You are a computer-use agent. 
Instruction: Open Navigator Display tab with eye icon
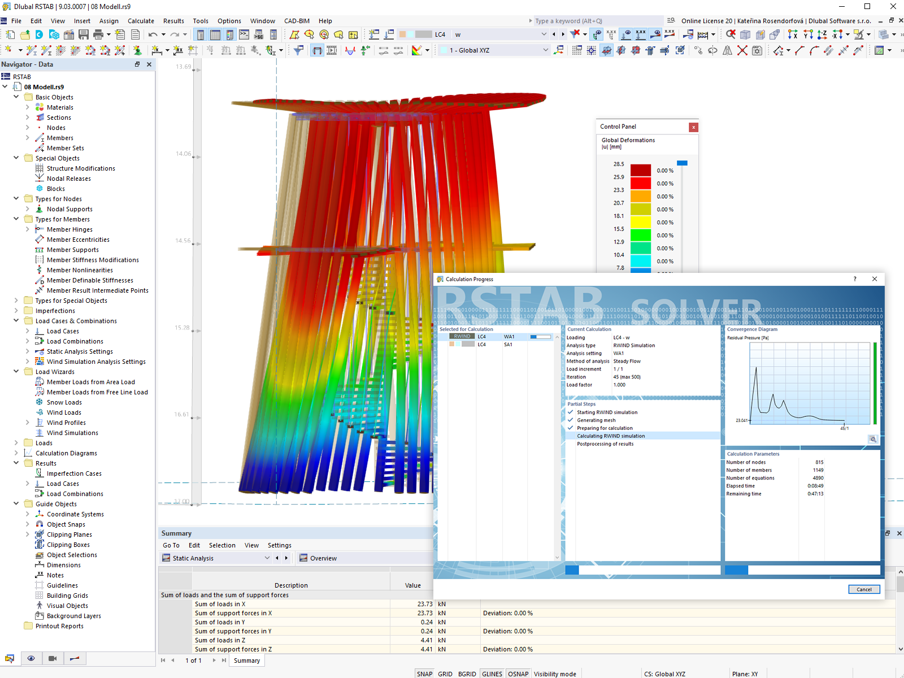pos(31,658)
